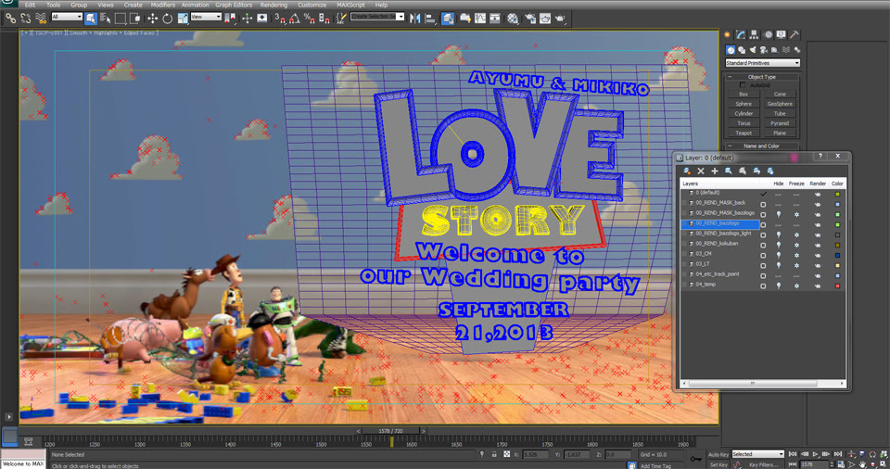Click the Render teapot icon

[560, 19]
